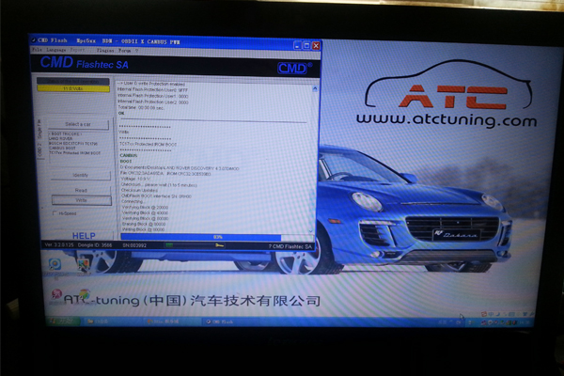Click the bold OK log line
Screen dimensions: 564x376
(x=121, y=114)
